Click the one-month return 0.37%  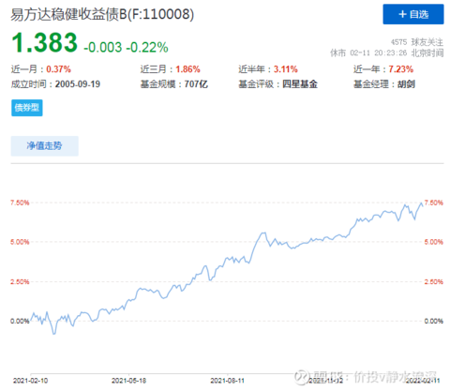(58, 69)
